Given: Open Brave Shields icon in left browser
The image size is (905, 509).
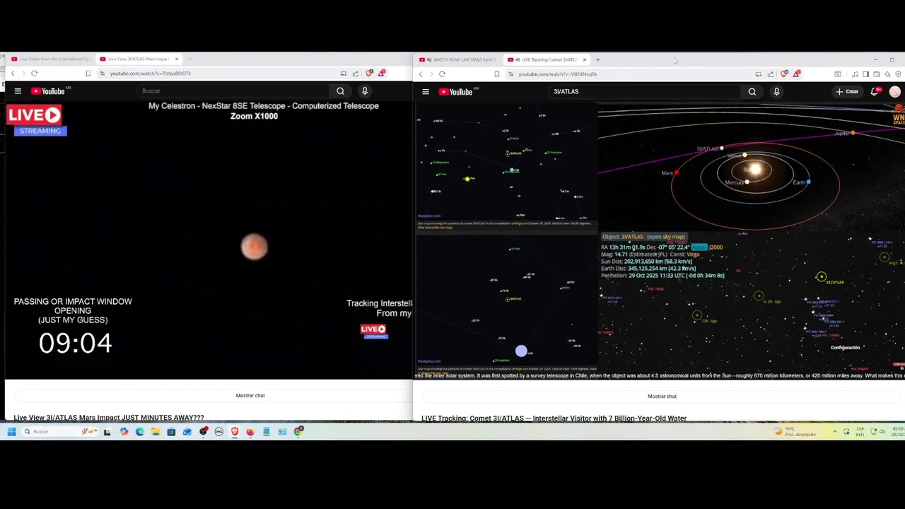Looking at the screenshot, I should [369, 73].
